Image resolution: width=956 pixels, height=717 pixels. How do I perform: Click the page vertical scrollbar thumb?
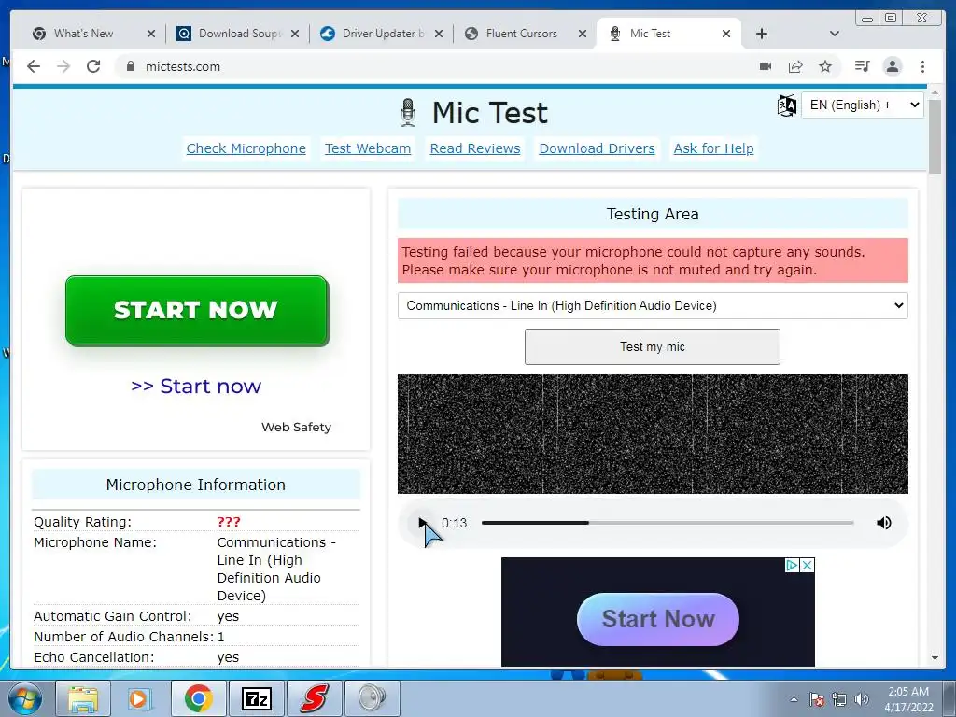point(935,135)
